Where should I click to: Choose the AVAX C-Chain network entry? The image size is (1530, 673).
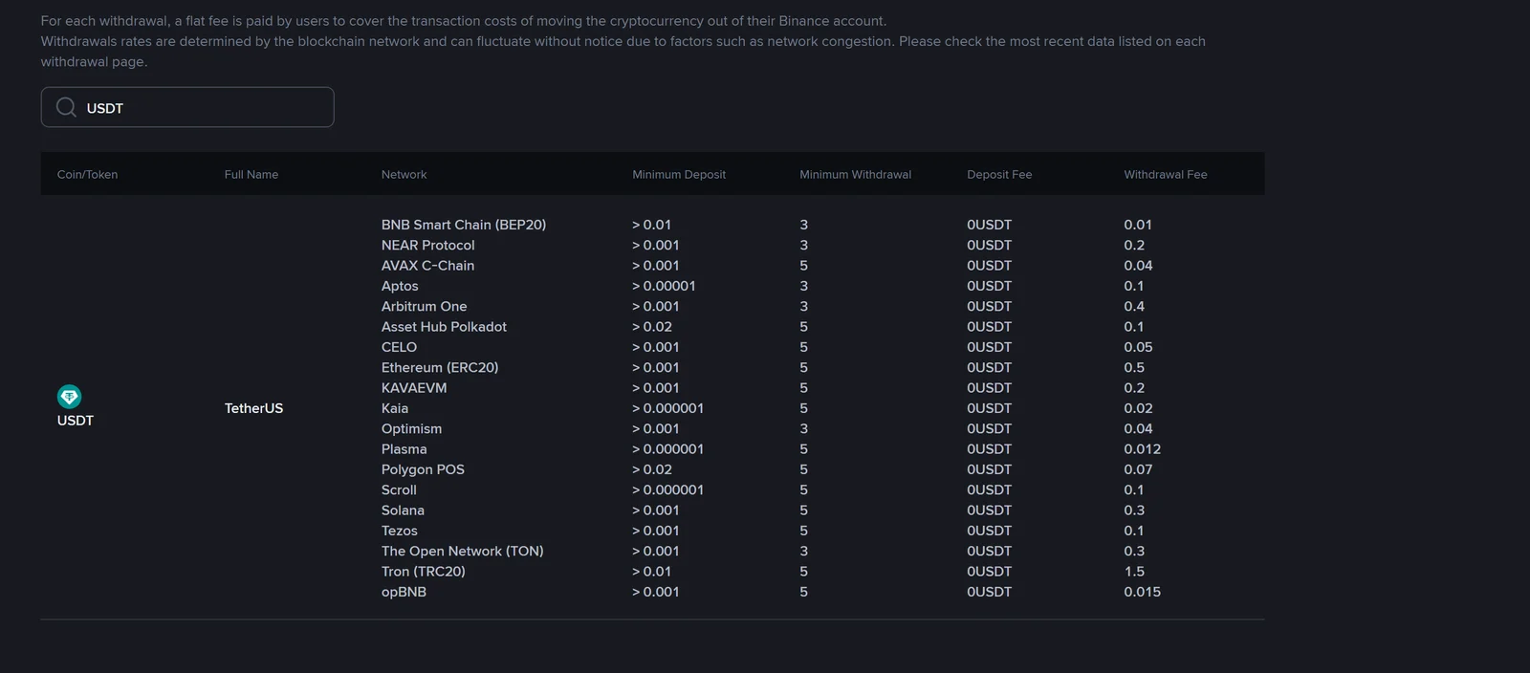point(427,266)
